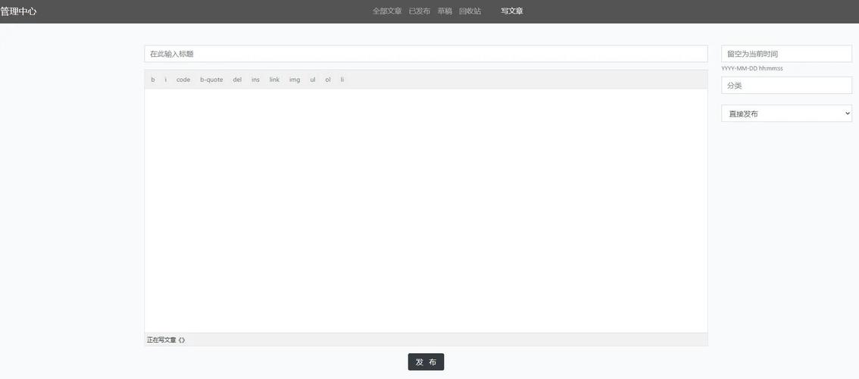
Task: Click the 管理中心 header link
Action: click(x=19, y=11)
